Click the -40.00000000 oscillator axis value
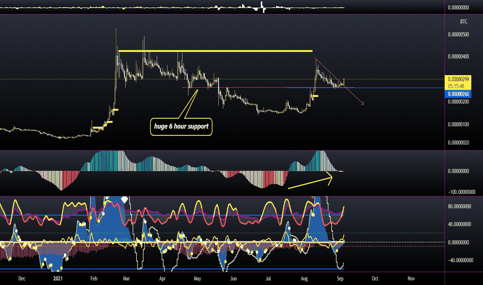This screenshot has height=285, width=483. click(x=460, y=260)
